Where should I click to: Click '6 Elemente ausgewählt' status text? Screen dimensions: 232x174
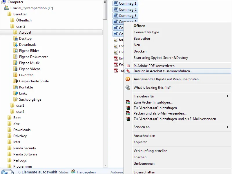[x=38, y=172]
